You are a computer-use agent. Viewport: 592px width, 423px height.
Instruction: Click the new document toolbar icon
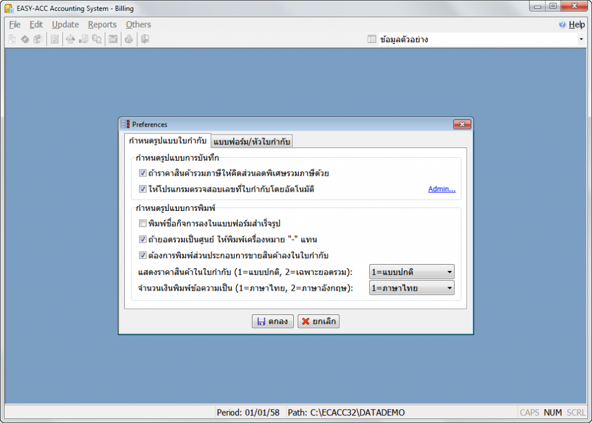(x=12, y=39)
